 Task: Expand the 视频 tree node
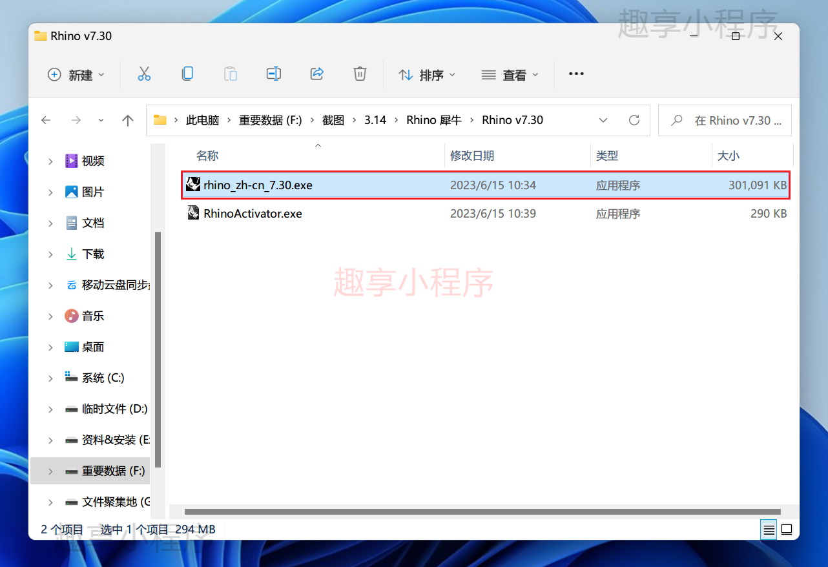tap(50, 161)
